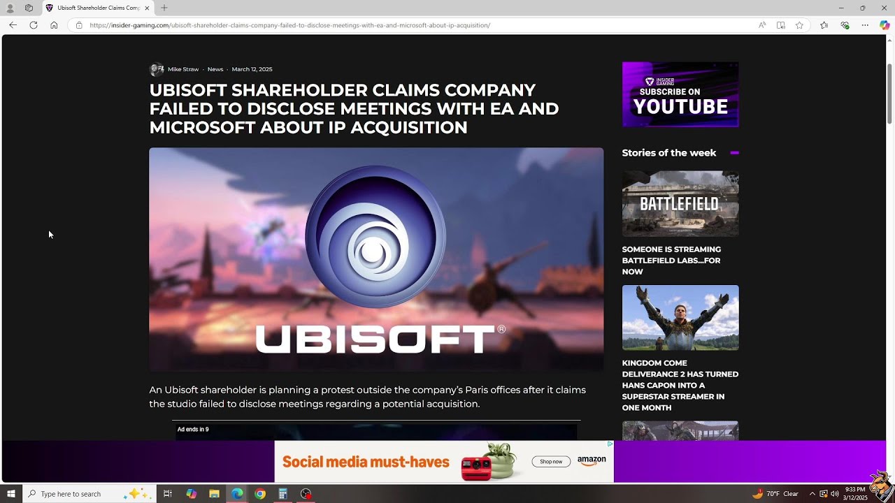Viewport: 895px width, 503px height.
Task: Click the address bar URL
Action: point(290,25)
